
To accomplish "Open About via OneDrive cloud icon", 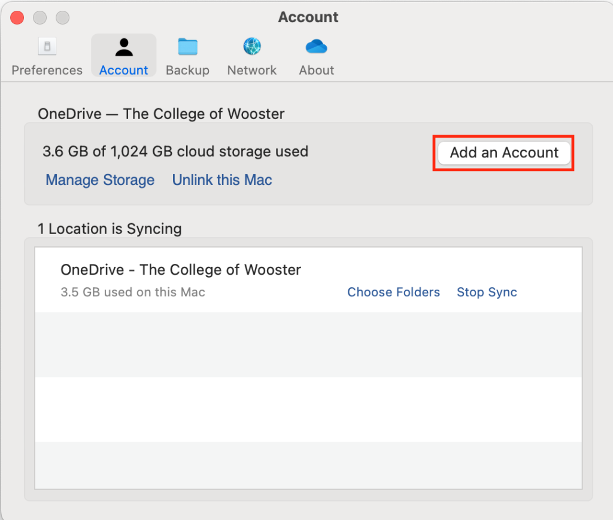I will [x=316, y=46].
